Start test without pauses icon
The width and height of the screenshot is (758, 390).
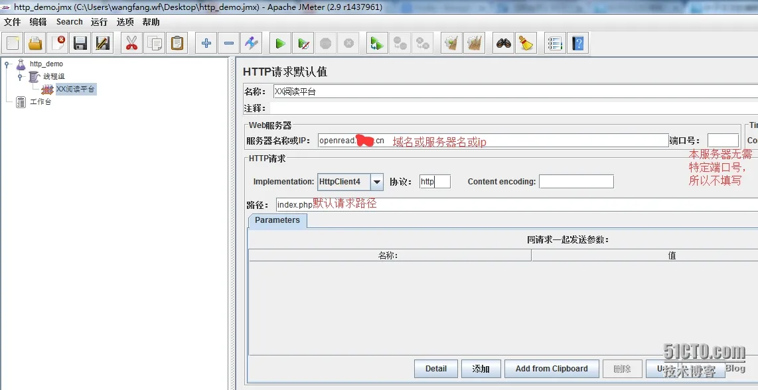303,44
